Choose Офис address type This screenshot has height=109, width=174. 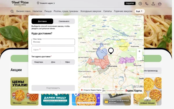(x=68, y=62)
